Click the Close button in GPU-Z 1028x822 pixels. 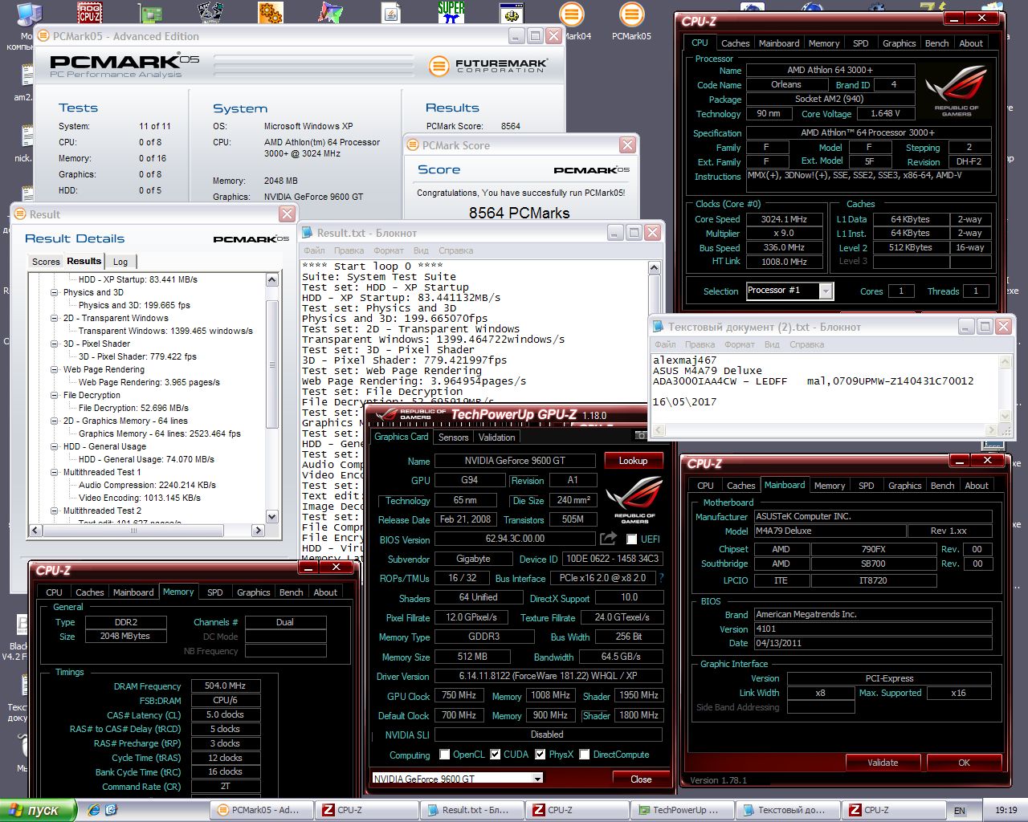[641, 779]
